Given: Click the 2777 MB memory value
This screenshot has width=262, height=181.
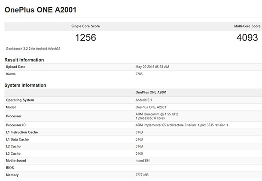Looking at the screenshot, I should [142, 175].
